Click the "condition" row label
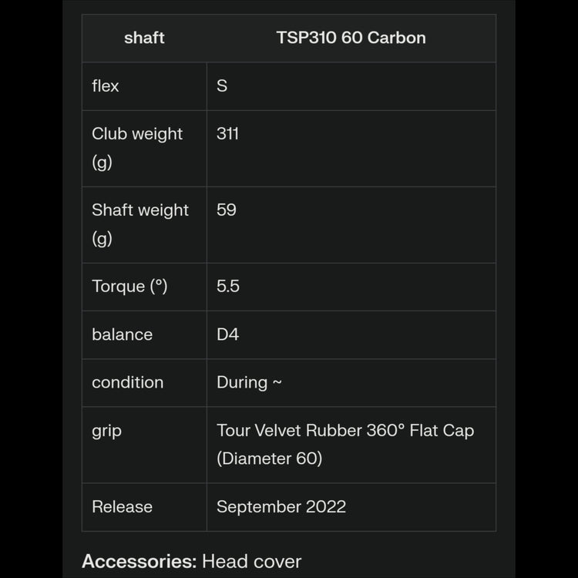The width and height of the screenshot is (578, 578). pos(127,382)
